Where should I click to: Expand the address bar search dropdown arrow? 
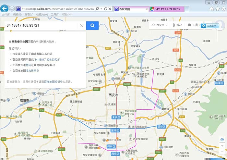(x=101, y=9)
